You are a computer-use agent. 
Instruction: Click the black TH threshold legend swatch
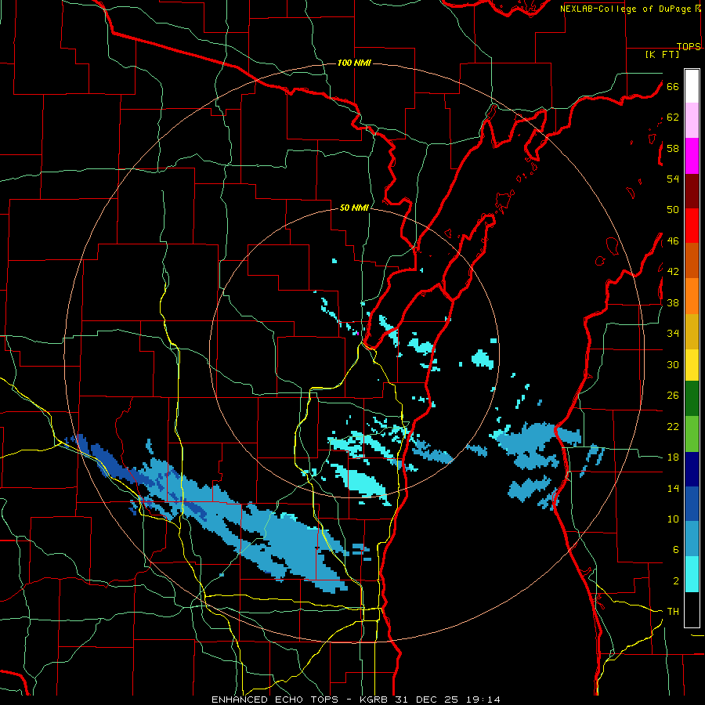coord(692,609)
